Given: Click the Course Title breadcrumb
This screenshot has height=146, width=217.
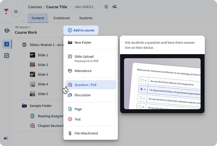Looking at the screenshot, I should [x=57, y=7].
